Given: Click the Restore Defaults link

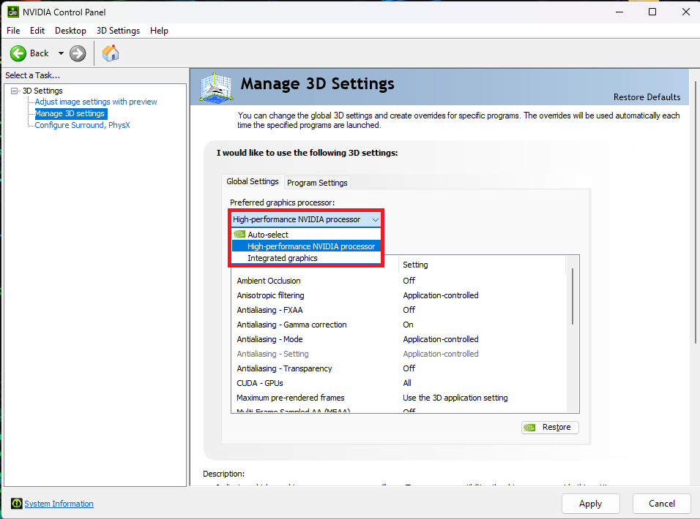Looking at the screenshot, I should [647, 96].
